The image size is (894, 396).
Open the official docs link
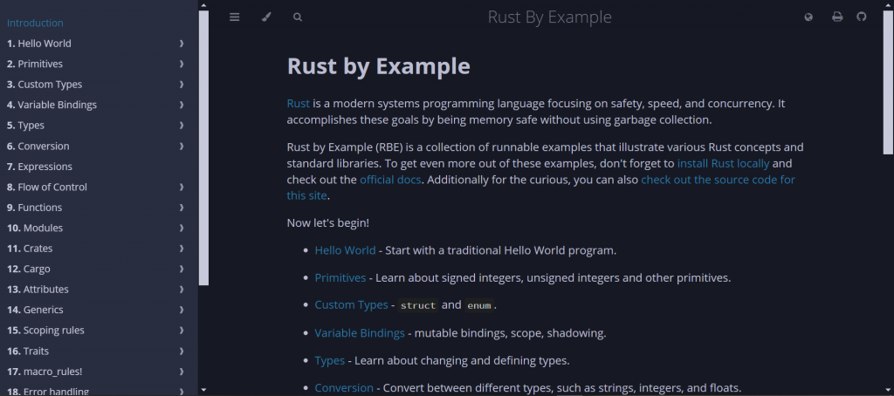(x=390, y=180)
